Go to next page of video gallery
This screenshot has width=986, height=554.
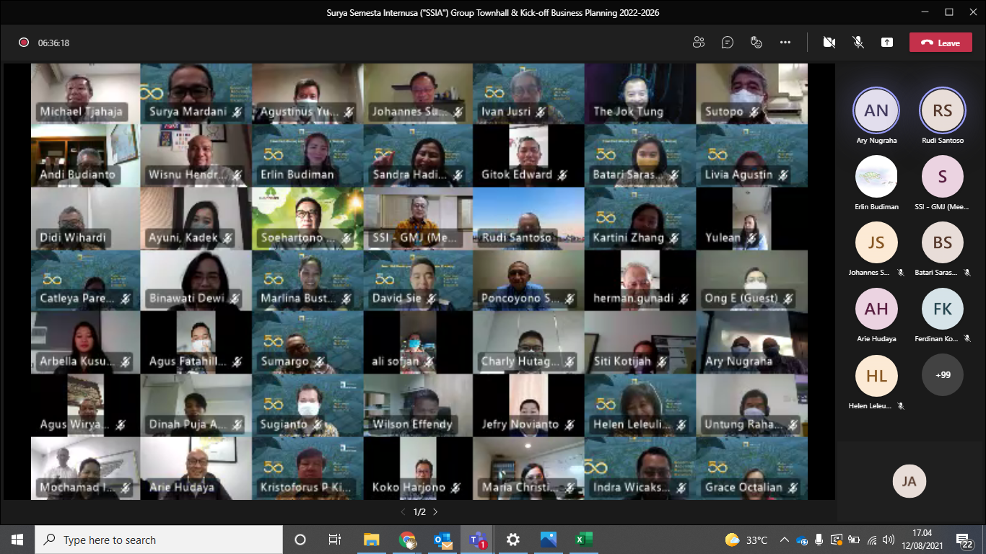click(435, 512)
